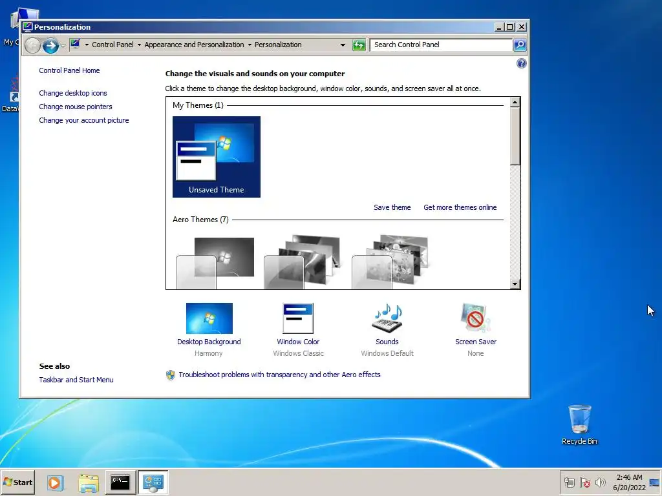This screenshot has width=662, height=496.
Task: Click the Forward navigation arrow button
Action: (50, 45)
